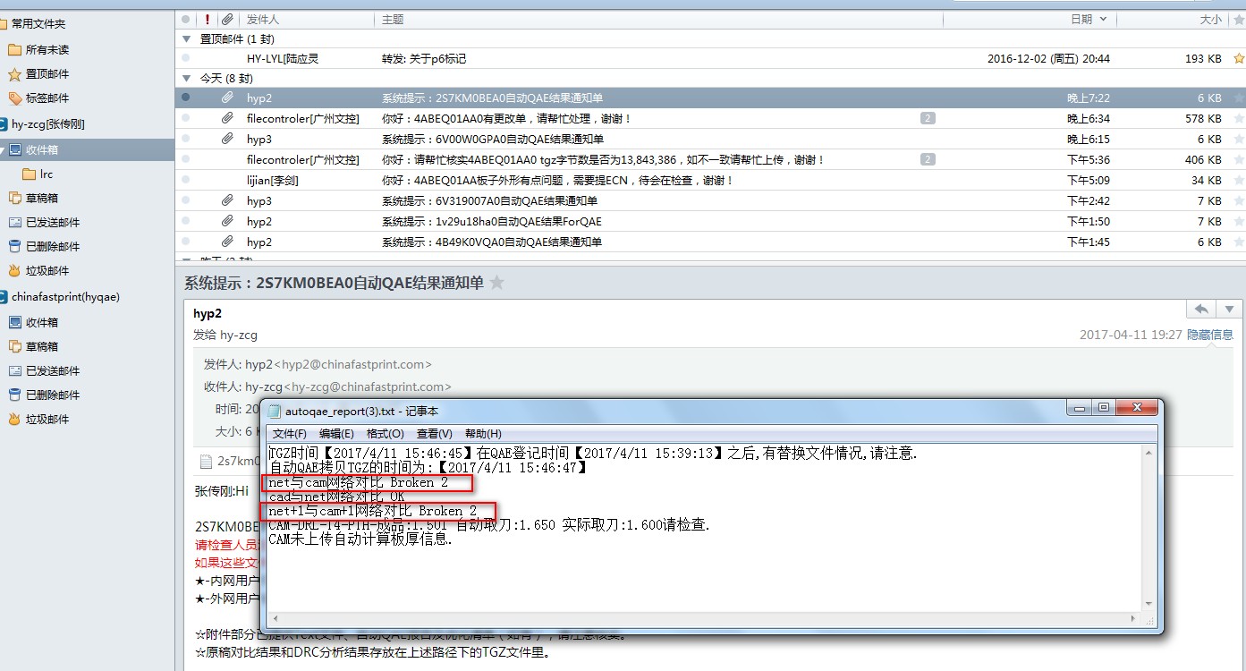Open 已发送邮件 under the hy-zcg account

pos(52,222)
